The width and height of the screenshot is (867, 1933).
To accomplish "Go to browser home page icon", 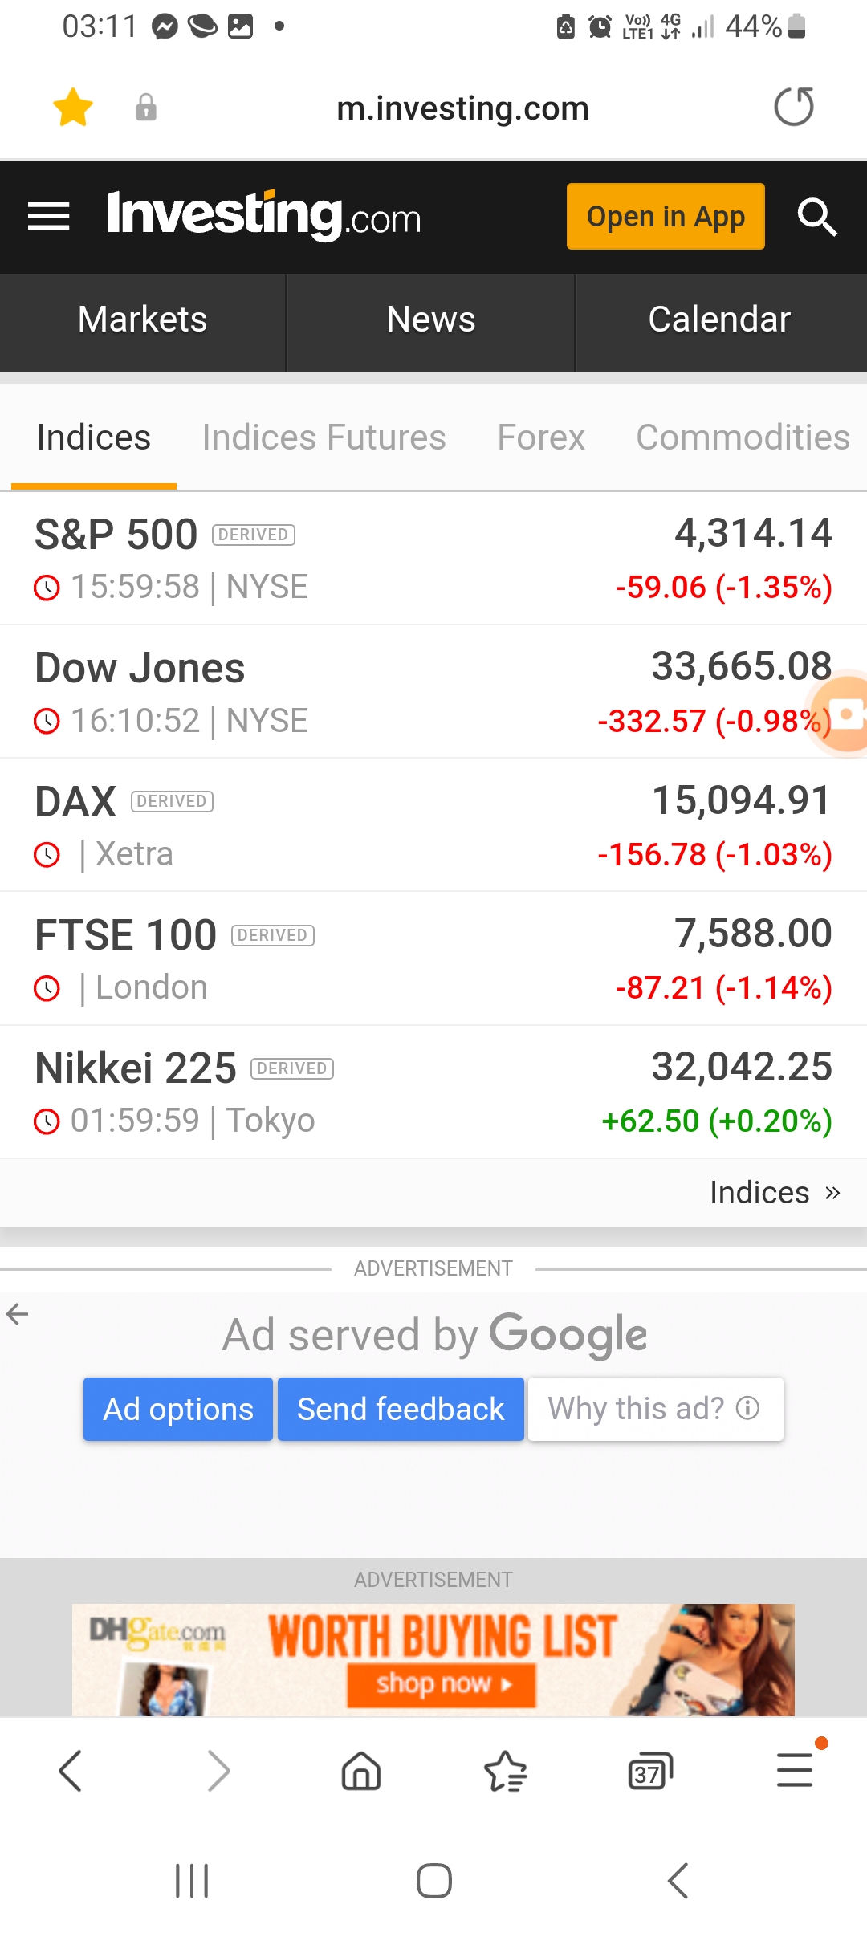I will [361, 1771].
